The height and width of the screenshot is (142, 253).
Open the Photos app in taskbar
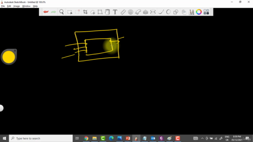pyautogui.click(x=119, y=138)
